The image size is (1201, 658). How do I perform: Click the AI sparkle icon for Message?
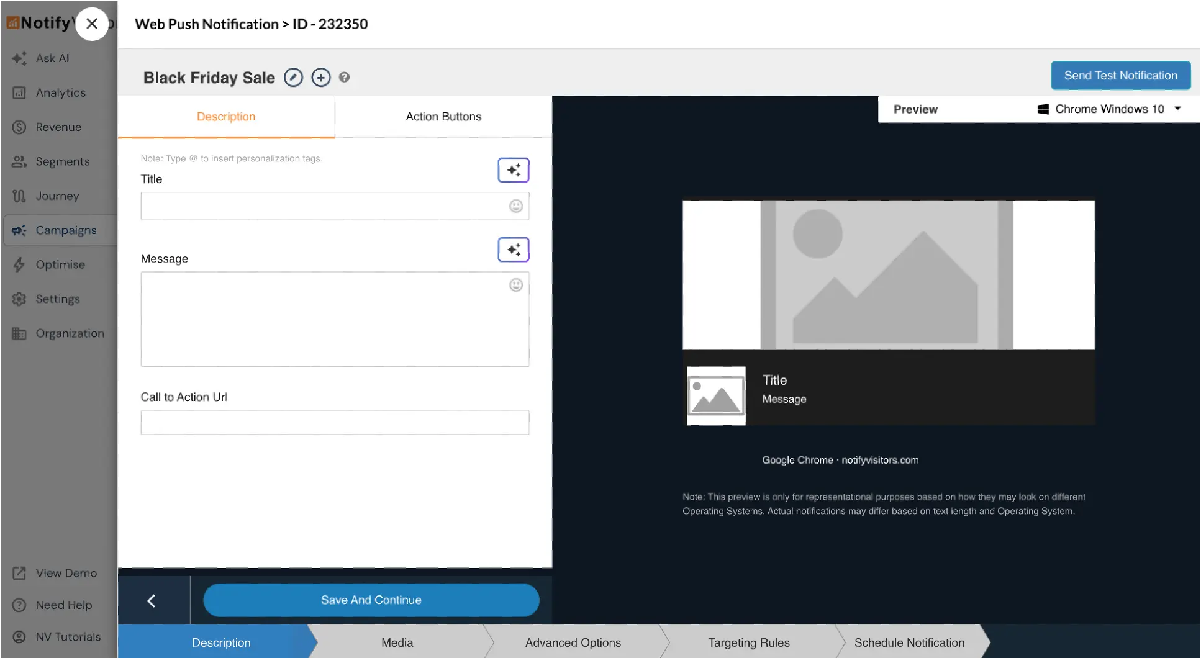point(513,250)
